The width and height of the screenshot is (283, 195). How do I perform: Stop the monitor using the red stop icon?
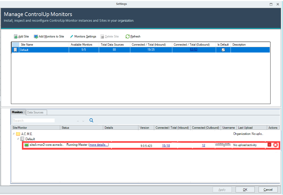point(269,145)
